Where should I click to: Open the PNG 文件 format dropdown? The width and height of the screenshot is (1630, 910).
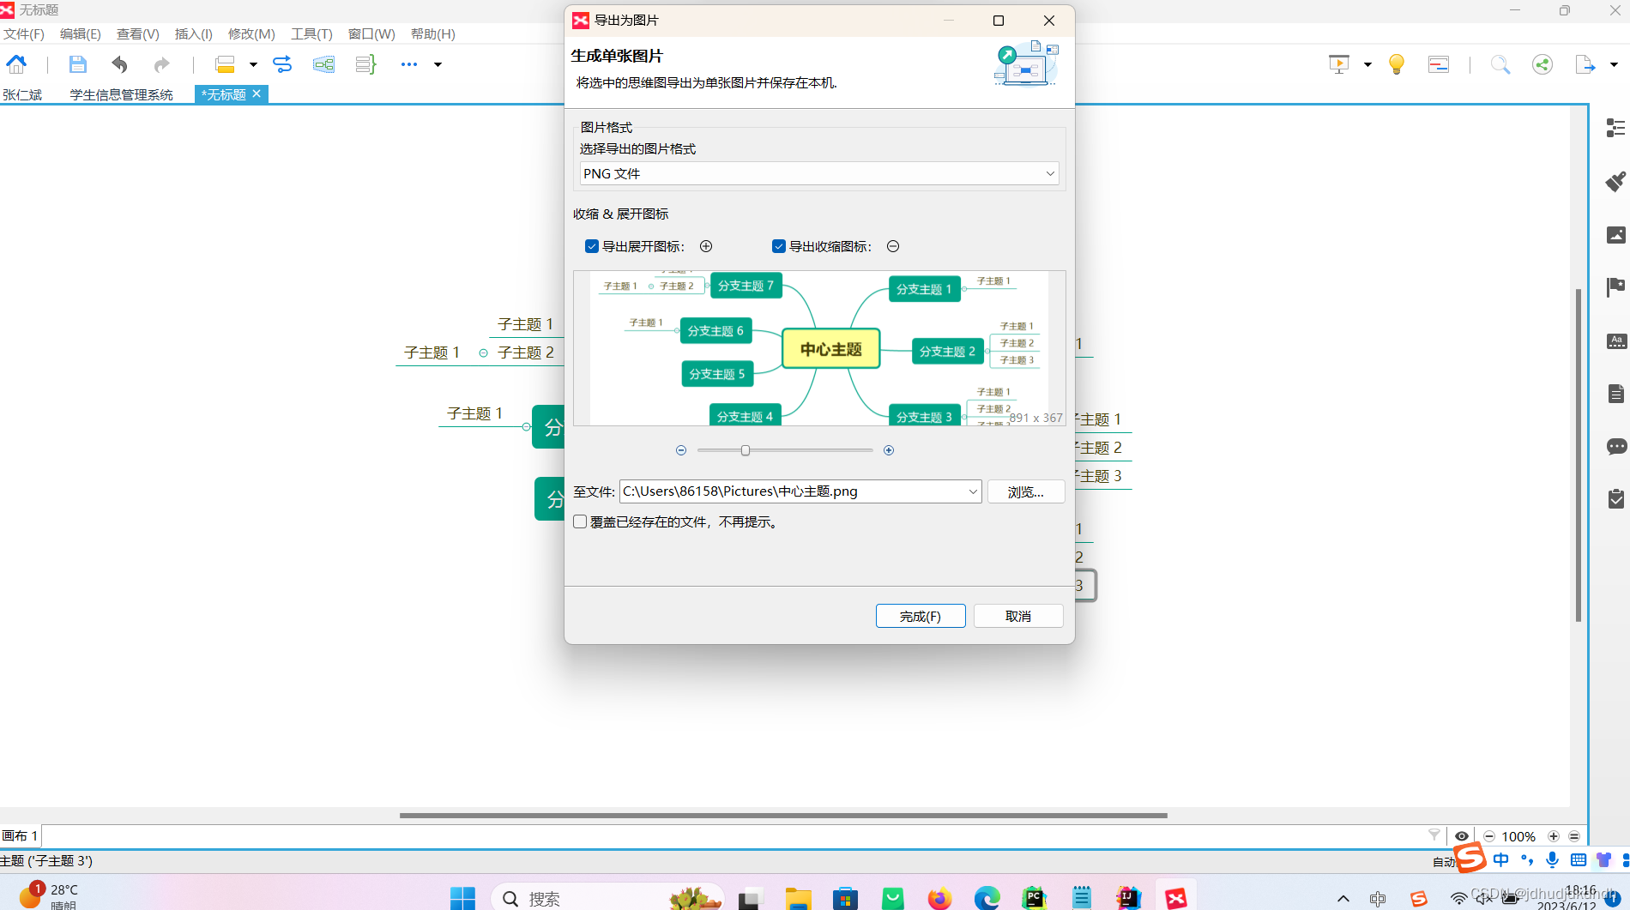(1049, 173)
